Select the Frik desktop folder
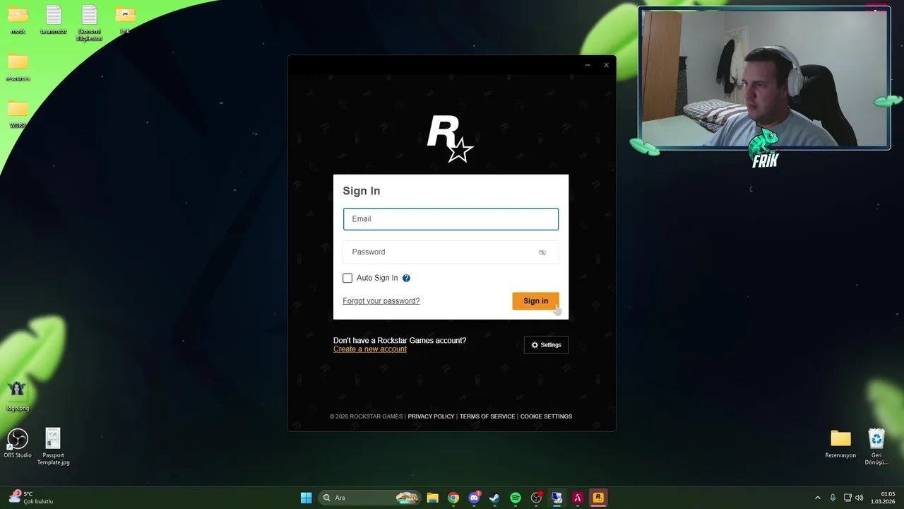 tap(124, 20)
